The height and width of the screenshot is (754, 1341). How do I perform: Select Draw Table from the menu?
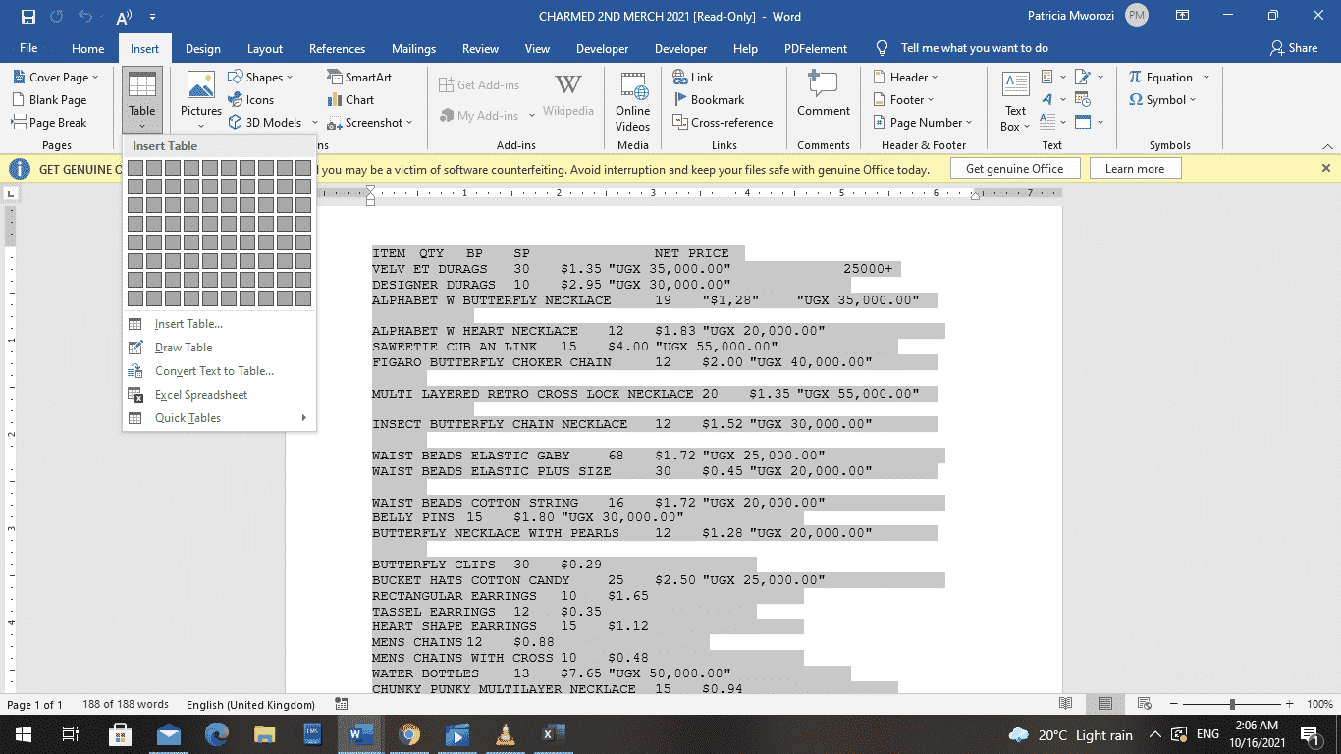[182, 347]
